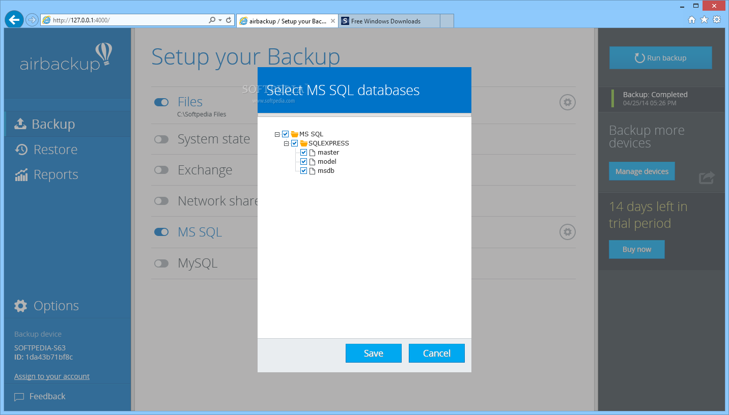Click the Reports chart icon
The width and height of the screenshot is (729, 415).
tap(21, 174)
